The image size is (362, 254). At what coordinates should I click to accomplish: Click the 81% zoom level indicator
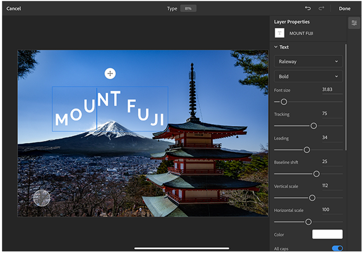pos(188,8)
